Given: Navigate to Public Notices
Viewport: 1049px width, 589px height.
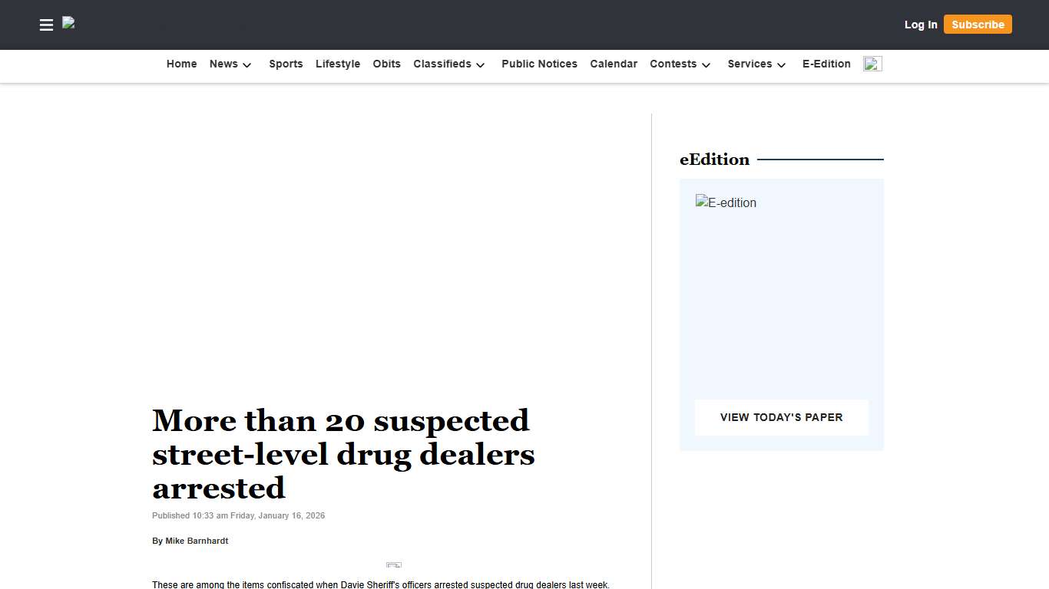Looking at the screenshot, I should (x=539, y=64).
